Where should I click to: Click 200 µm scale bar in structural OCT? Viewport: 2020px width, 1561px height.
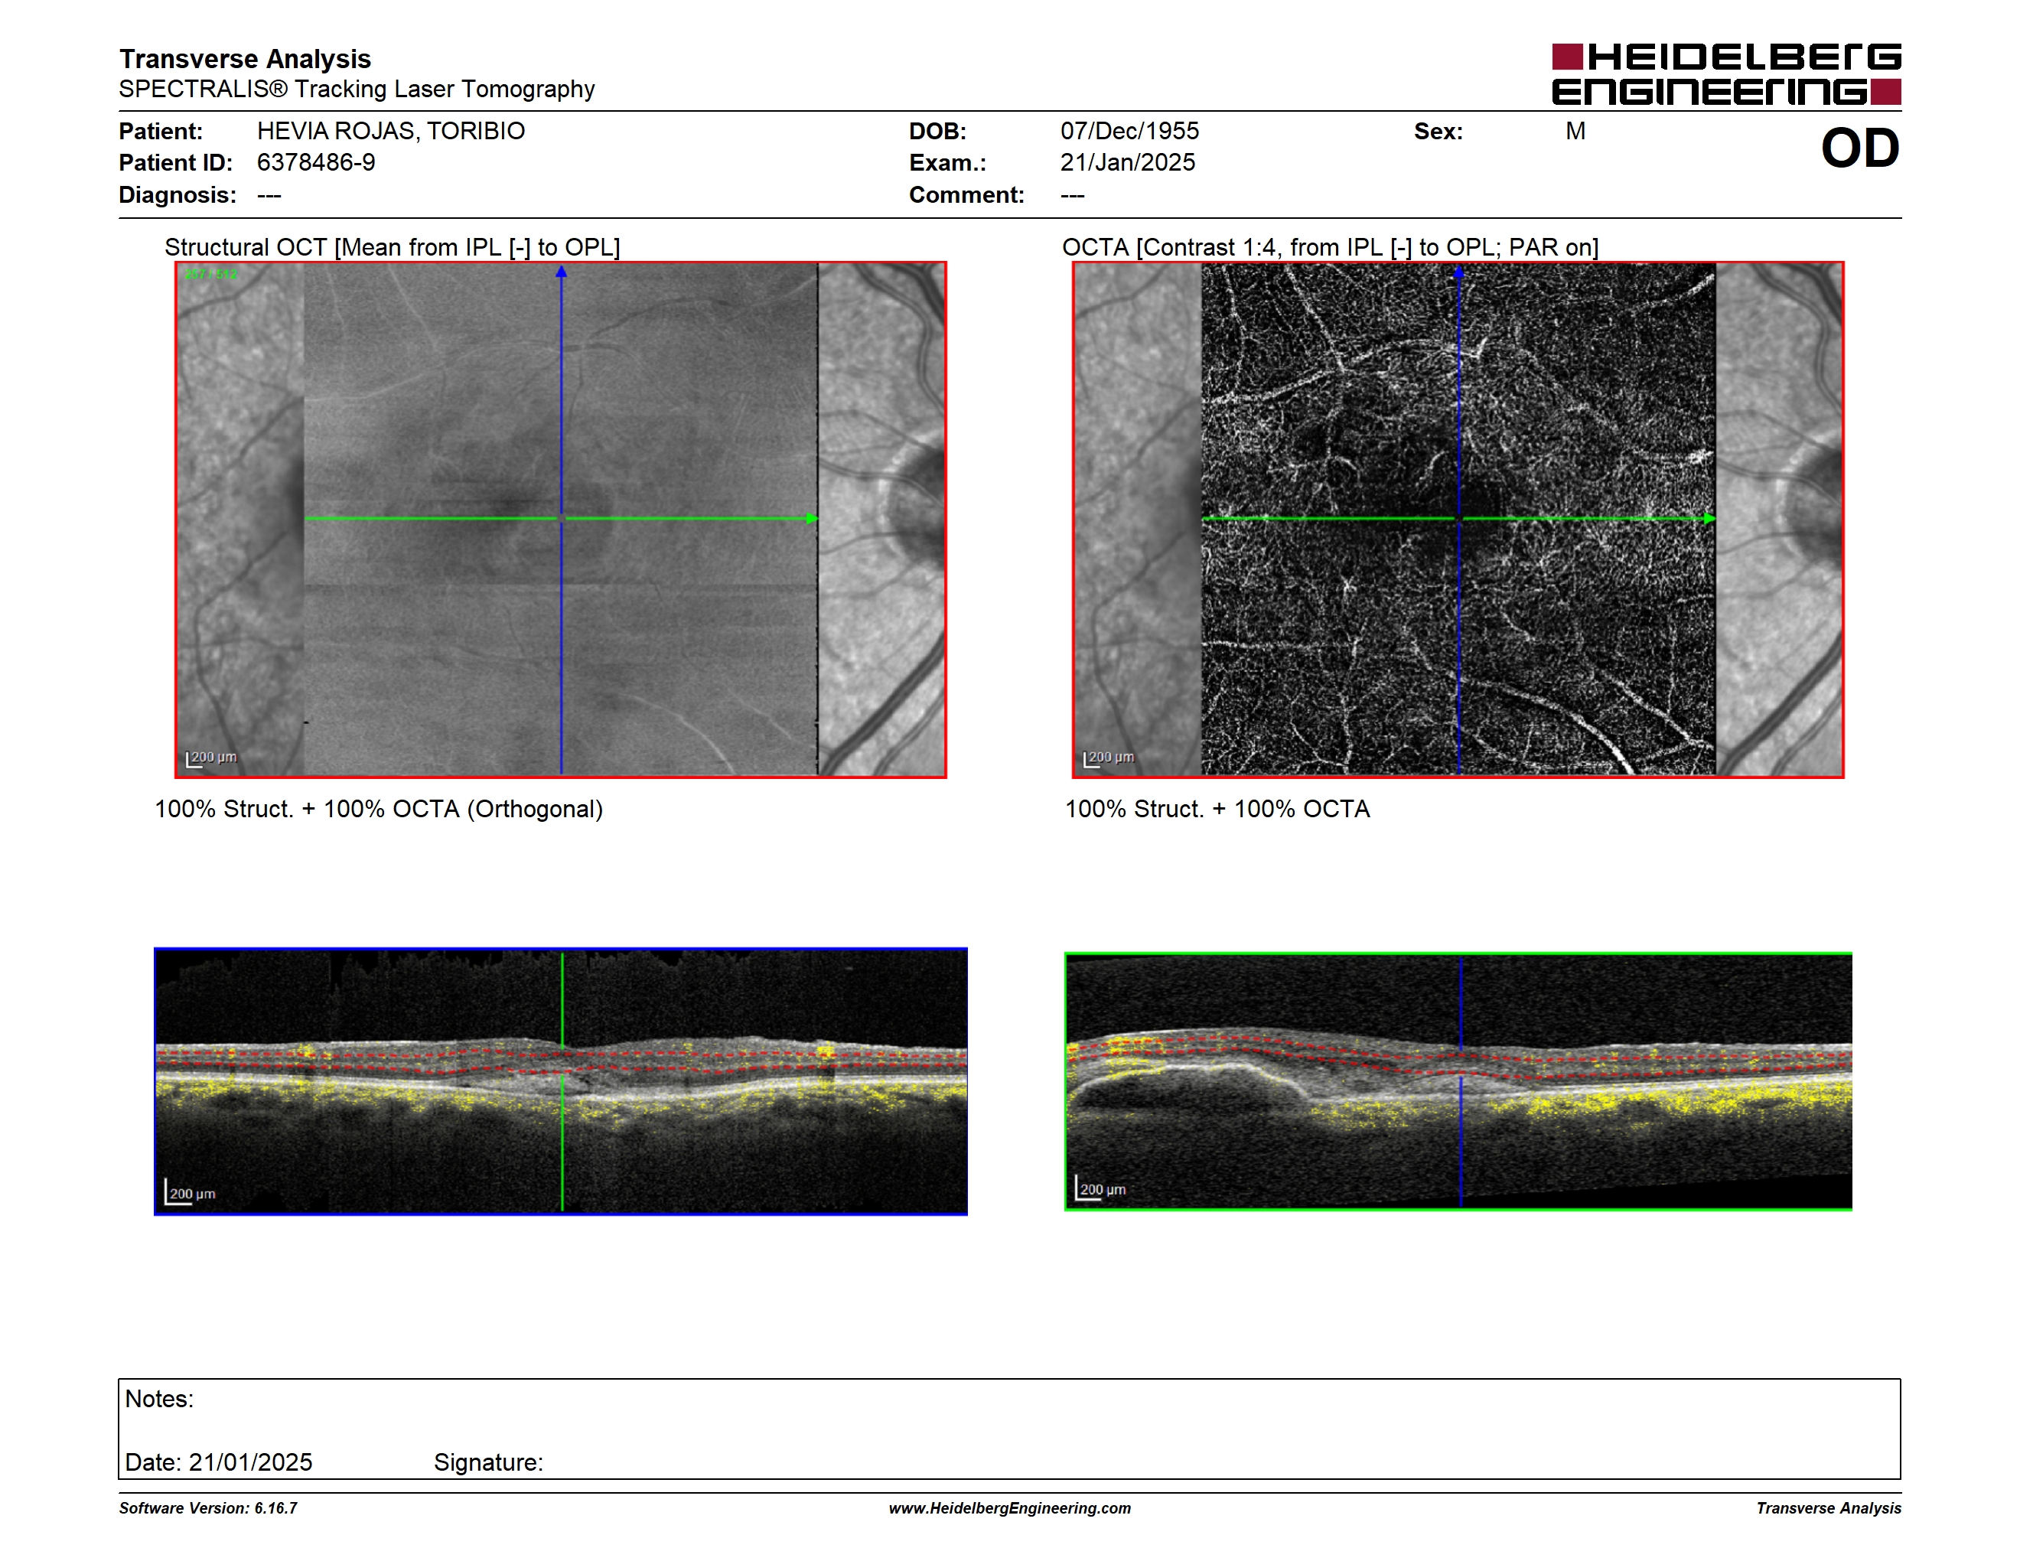212,758
